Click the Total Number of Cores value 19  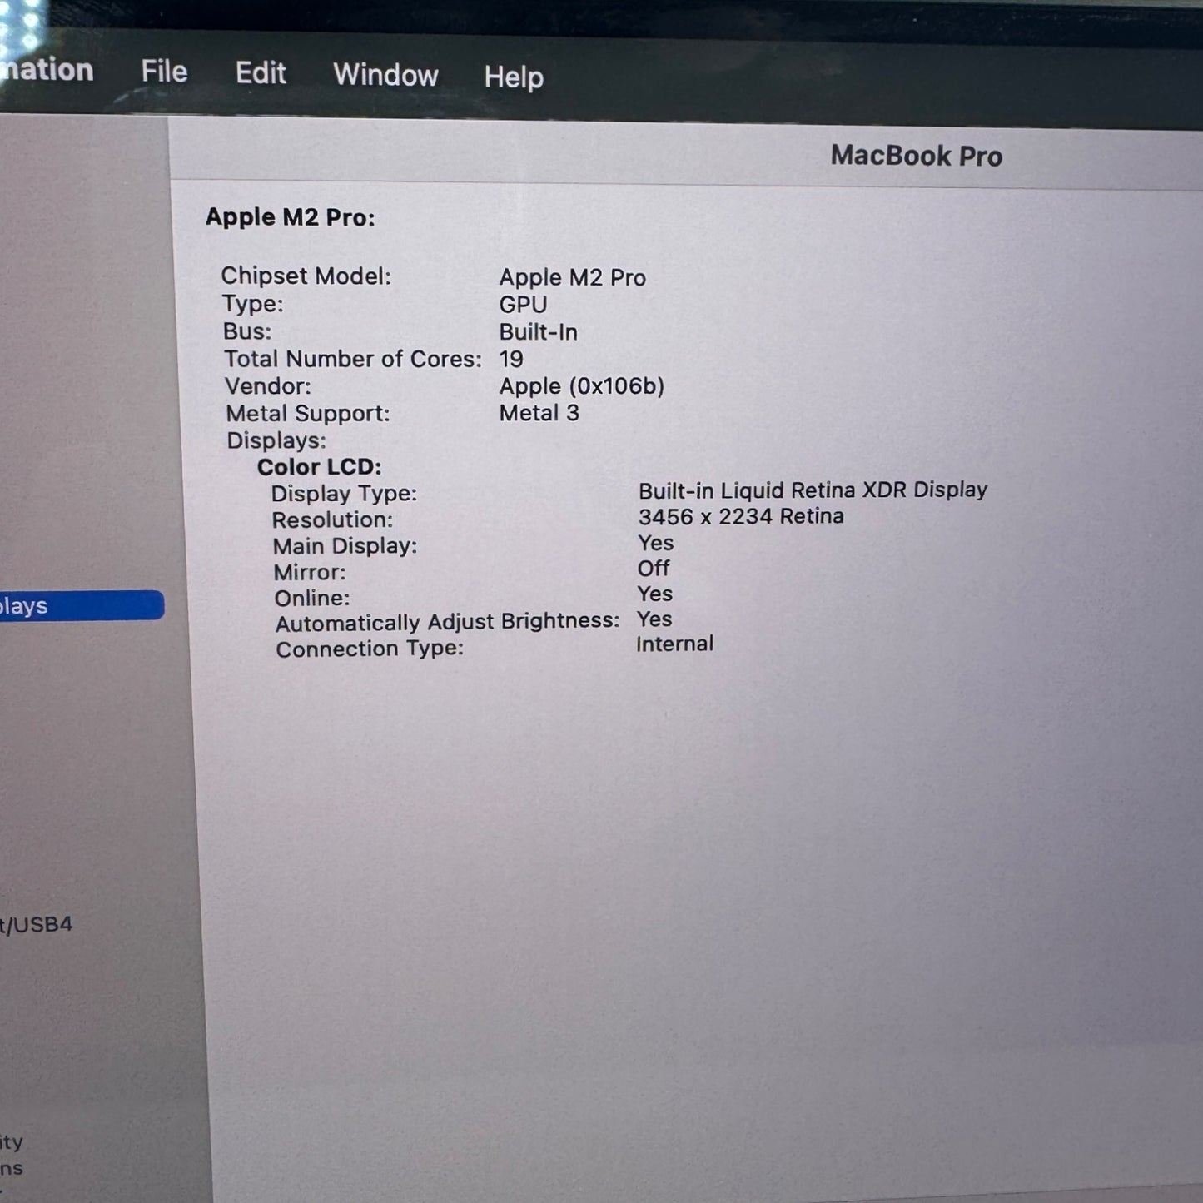coord(511,359)
